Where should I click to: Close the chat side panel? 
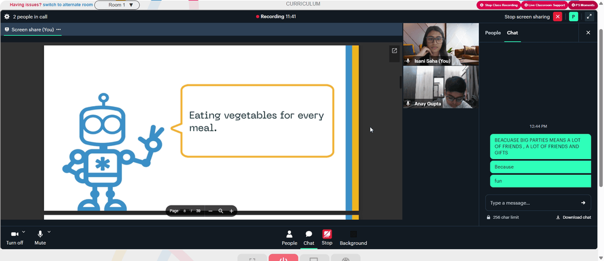[588, 33]
